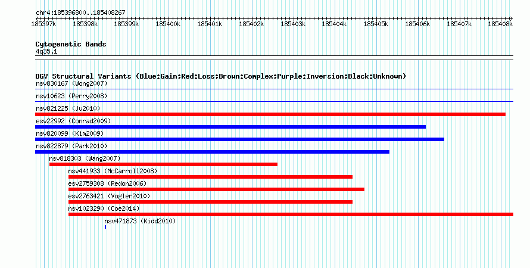This screenshot has width=530, height=268.
Task: Select the red loss bar under nsv818303
Action: tap(163, 164)
